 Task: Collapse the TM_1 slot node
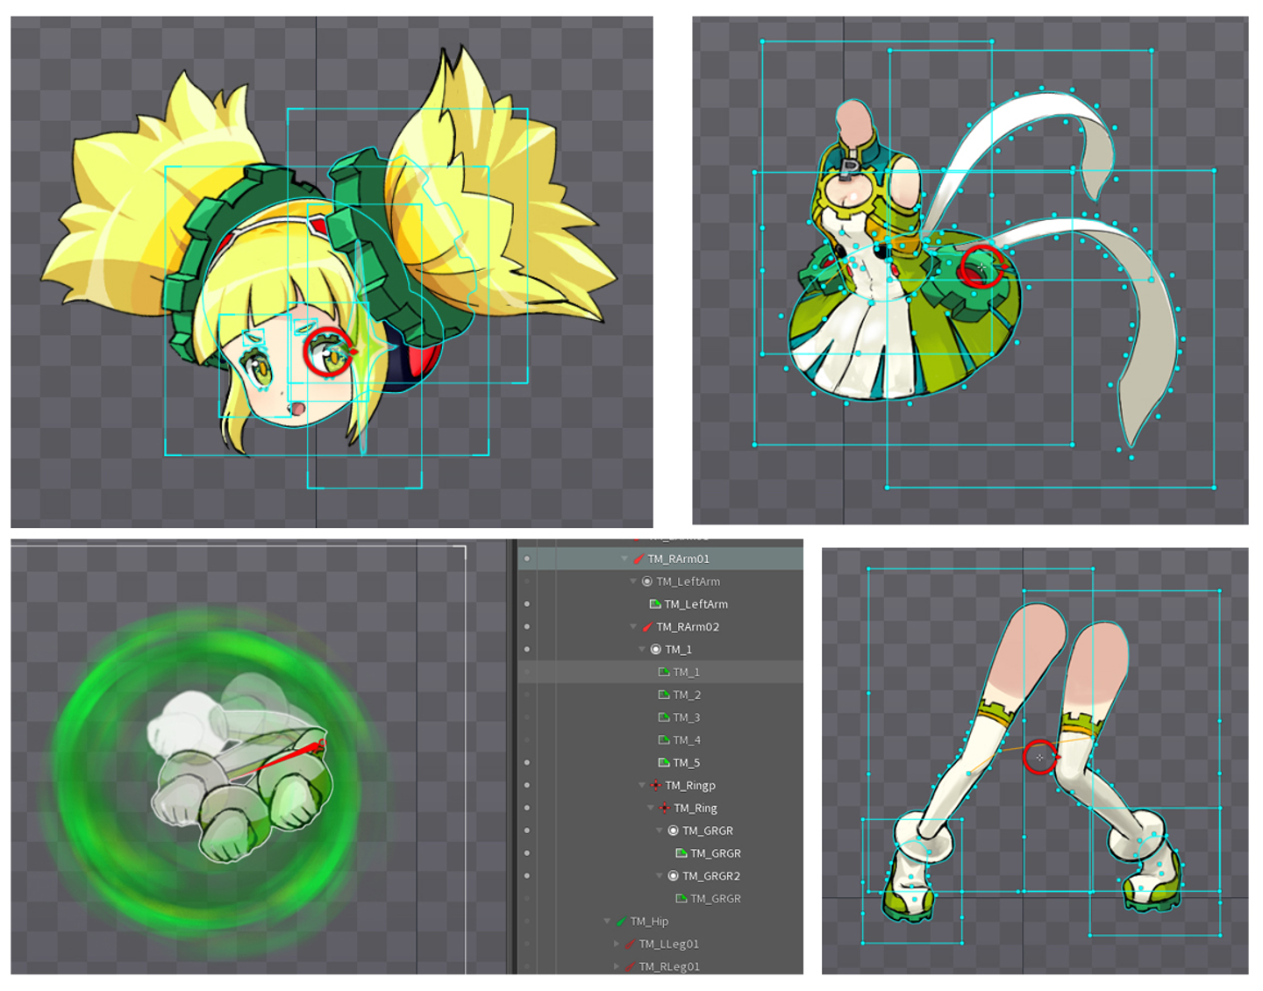642,650
